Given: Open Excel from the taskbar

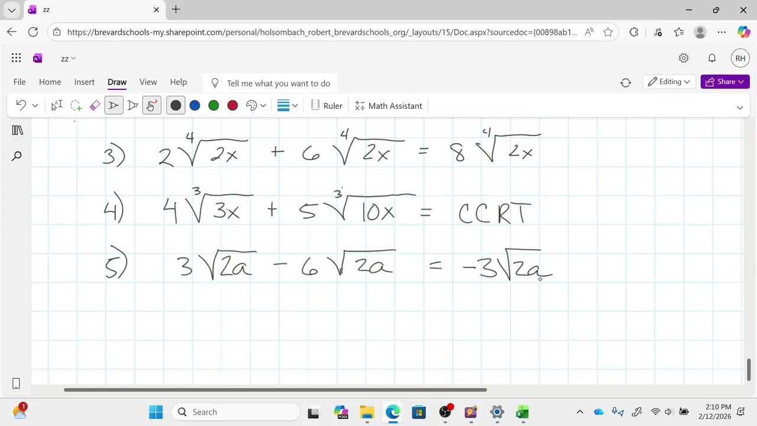Looking at the screenshot, I should pyautogui.click(x=522, y=412).
